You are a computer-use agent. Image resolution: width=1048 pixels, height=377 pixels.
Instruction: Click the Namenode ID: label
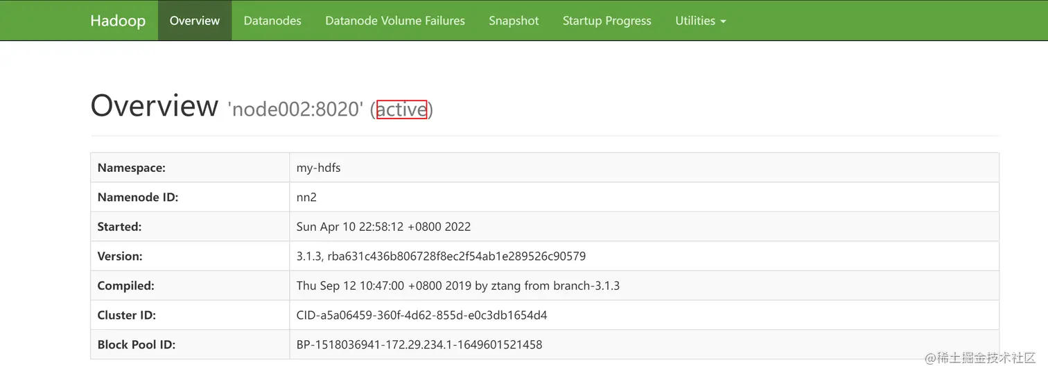tap(138, 198)
